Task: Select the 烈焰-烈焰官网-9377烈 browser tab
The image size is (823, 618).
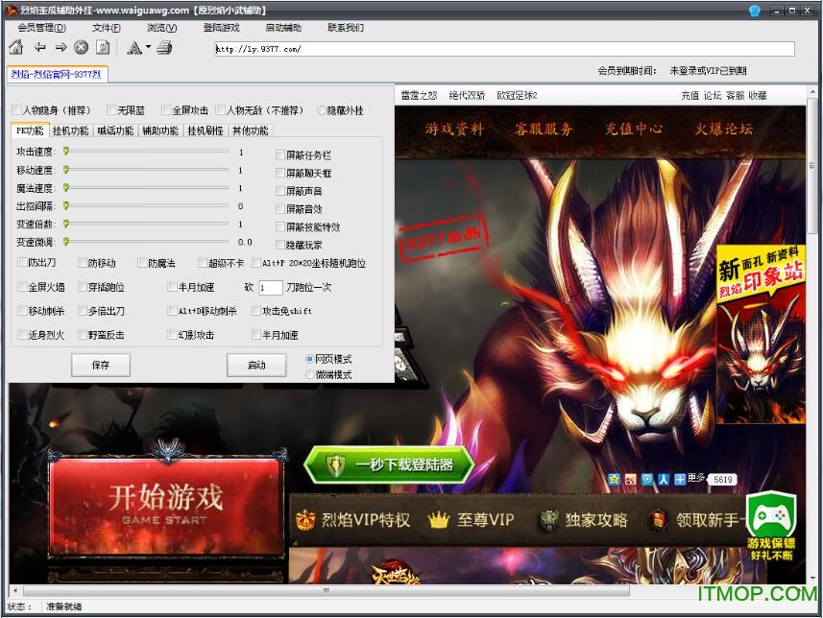Action: 57,74
